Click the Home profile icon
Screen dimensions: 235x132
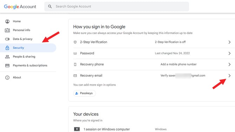7,21
